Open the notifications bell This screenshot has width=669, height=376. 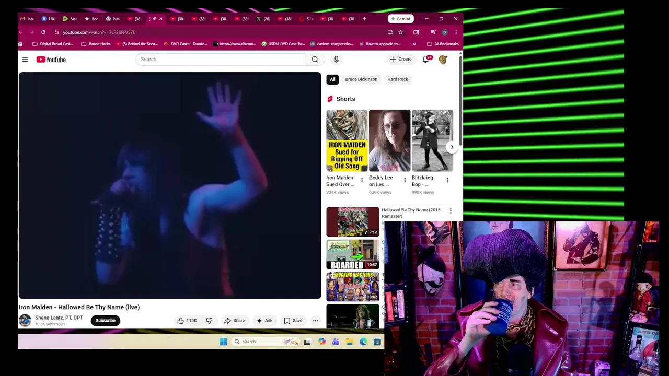(x=426, y=60)
